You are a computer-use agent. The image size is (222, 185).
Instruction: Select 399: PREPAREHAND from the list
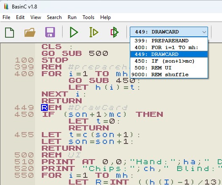click(x=169, y=41)
